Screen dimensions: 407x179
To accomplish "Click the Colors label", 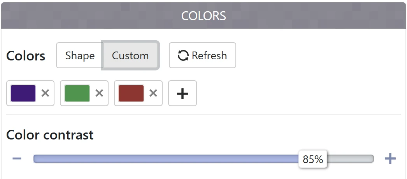I will 25,55.
